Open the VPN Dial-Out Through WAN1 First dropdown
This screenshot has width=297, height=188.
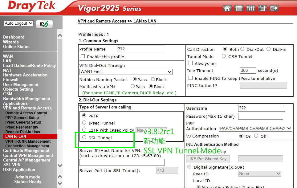click(126, 72)
